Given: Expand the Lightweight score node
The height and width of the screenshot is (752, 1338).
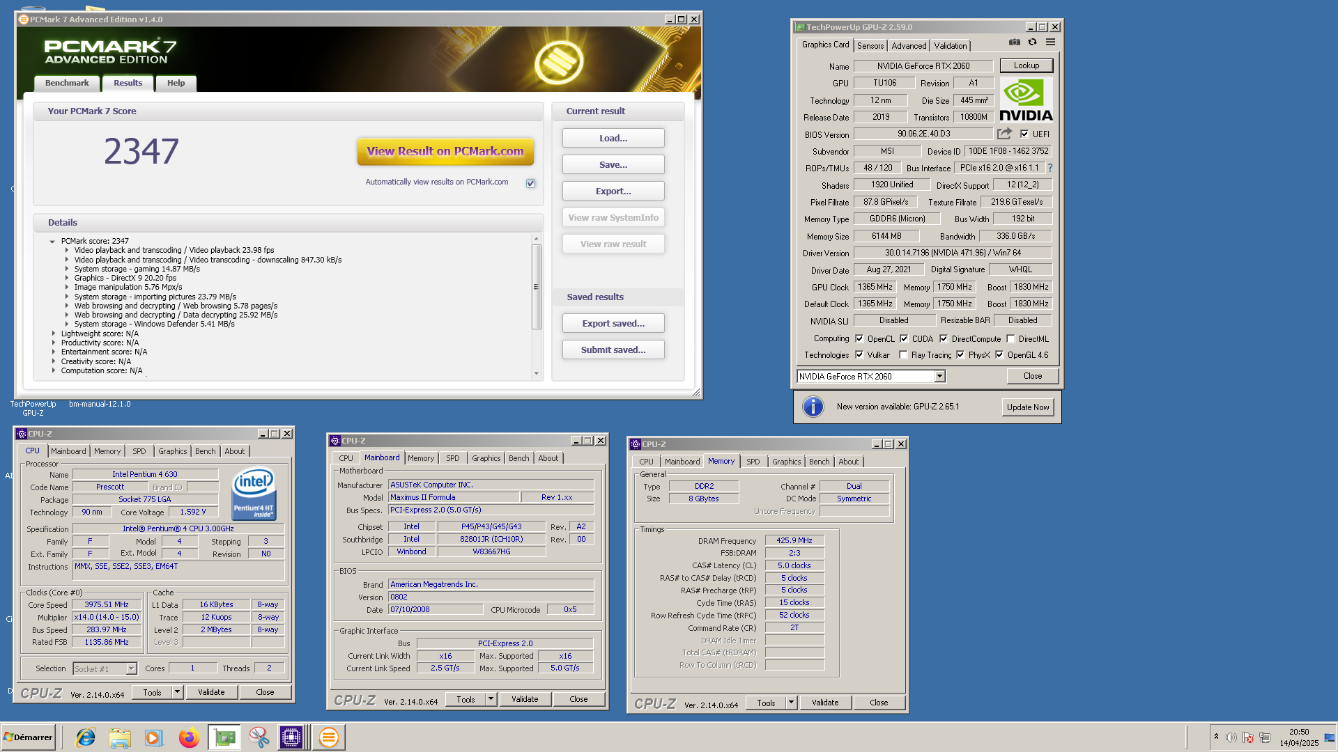Looking at the screenshot, I should point(54,334).
